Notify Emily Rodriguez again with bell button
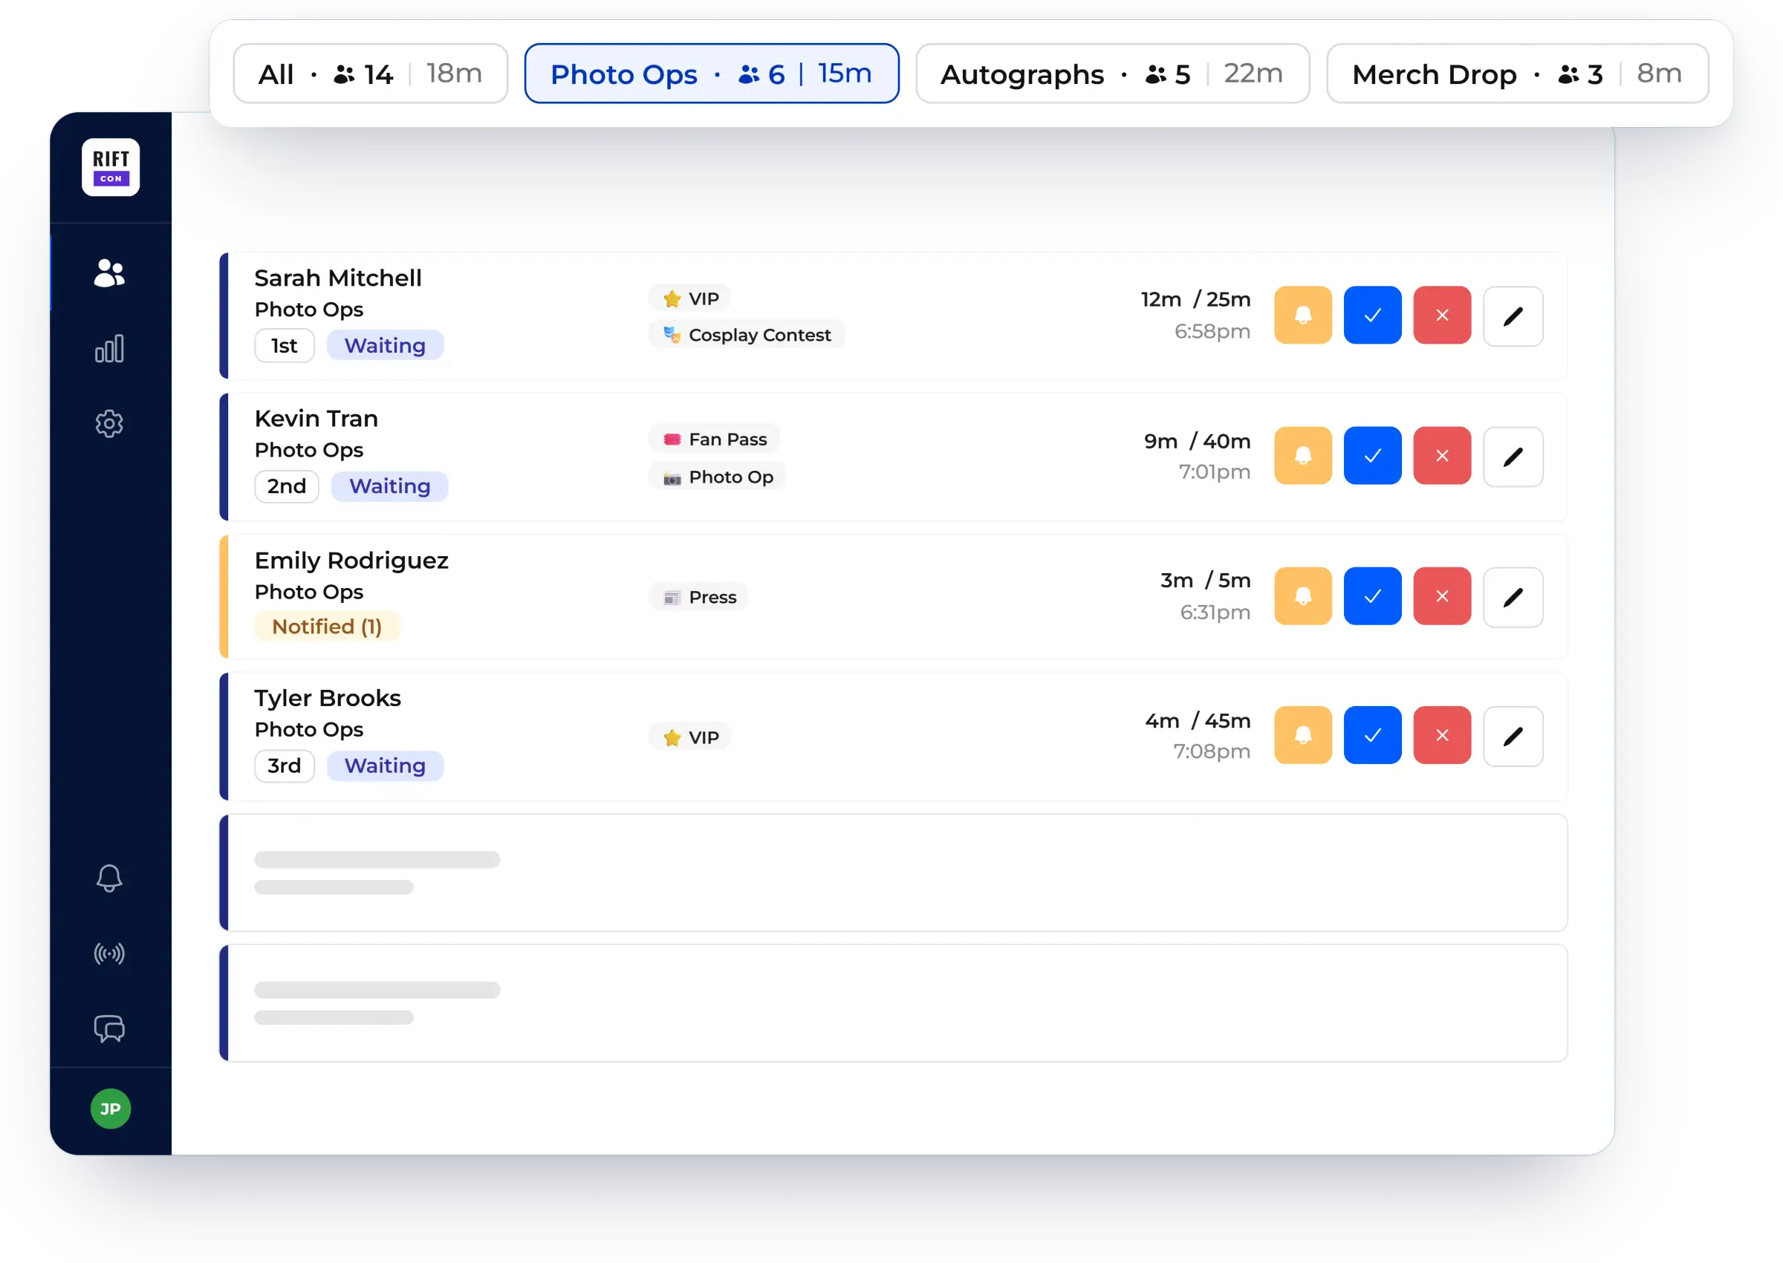Viewport: 1783px width, 1263px height. click(1302, 595)
